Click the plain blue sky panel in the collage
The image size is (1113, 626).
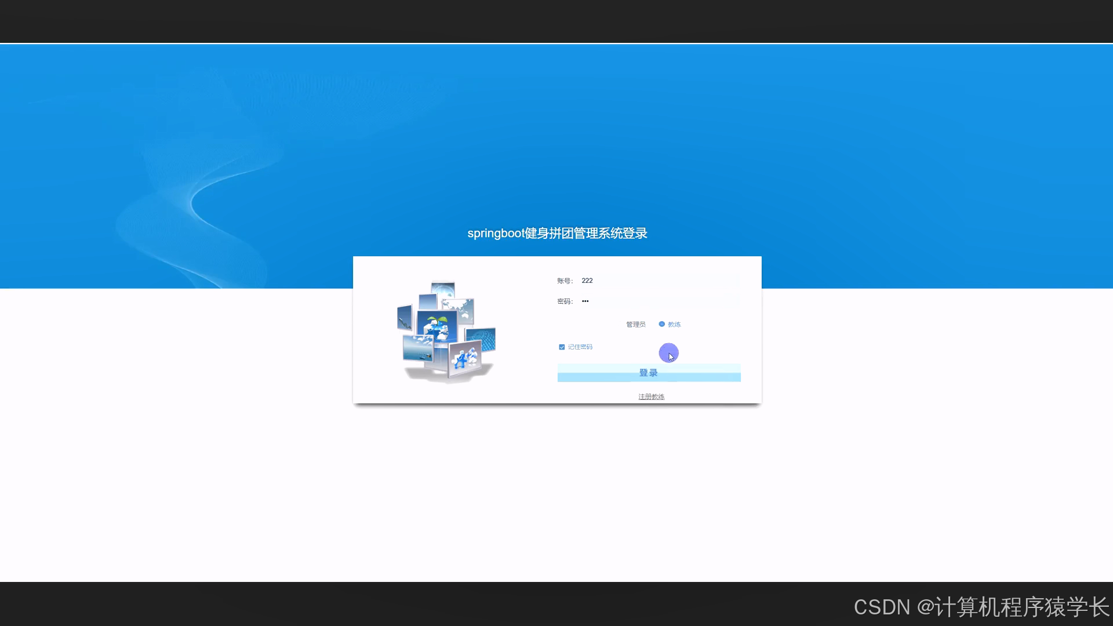click(x=427, y=302)
